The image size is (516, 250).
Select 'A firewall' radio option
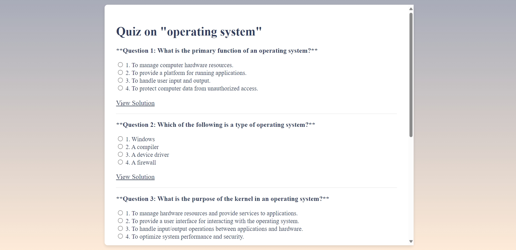pyautogui.click(x=120, y=162)
